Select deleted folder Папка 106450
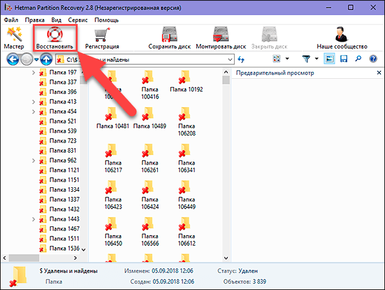385x290 pixels. tap(113, 231)
